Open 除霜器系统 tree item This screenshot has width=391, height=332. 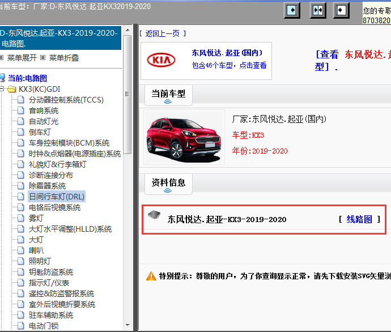click(47, 186)
